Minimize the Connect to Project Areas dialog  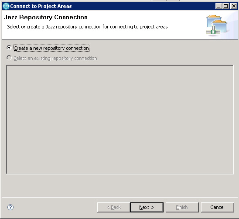(219, 6)
